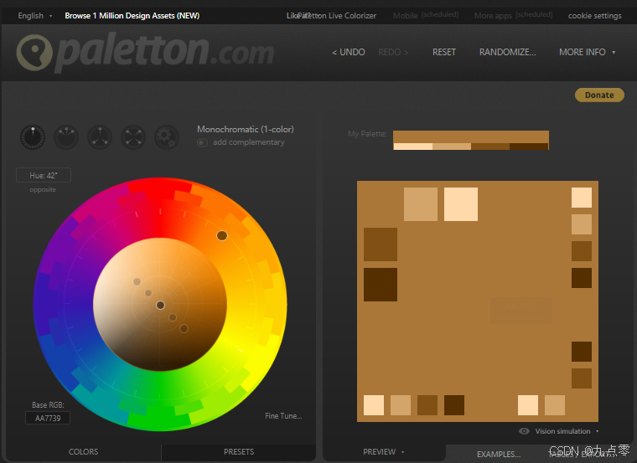Select the Free style gear mode icon
The image size is (637, 463).
pos(167,137)
